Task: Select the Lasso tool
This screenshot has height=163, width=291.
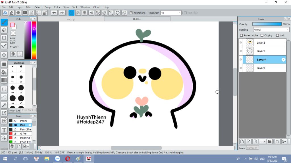Action: (4, 97)
